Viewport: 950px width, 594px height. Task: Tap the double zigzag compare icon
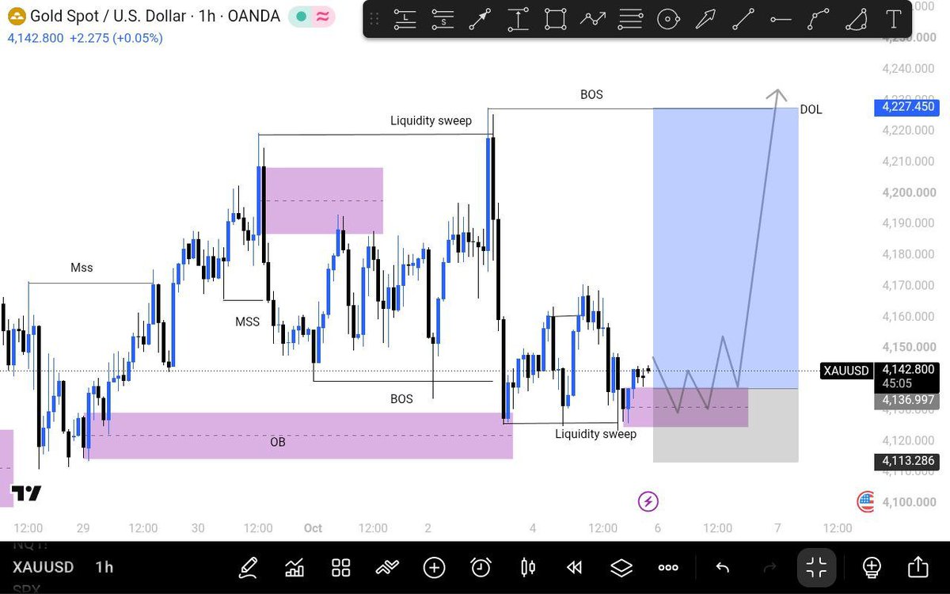[387, 567]
